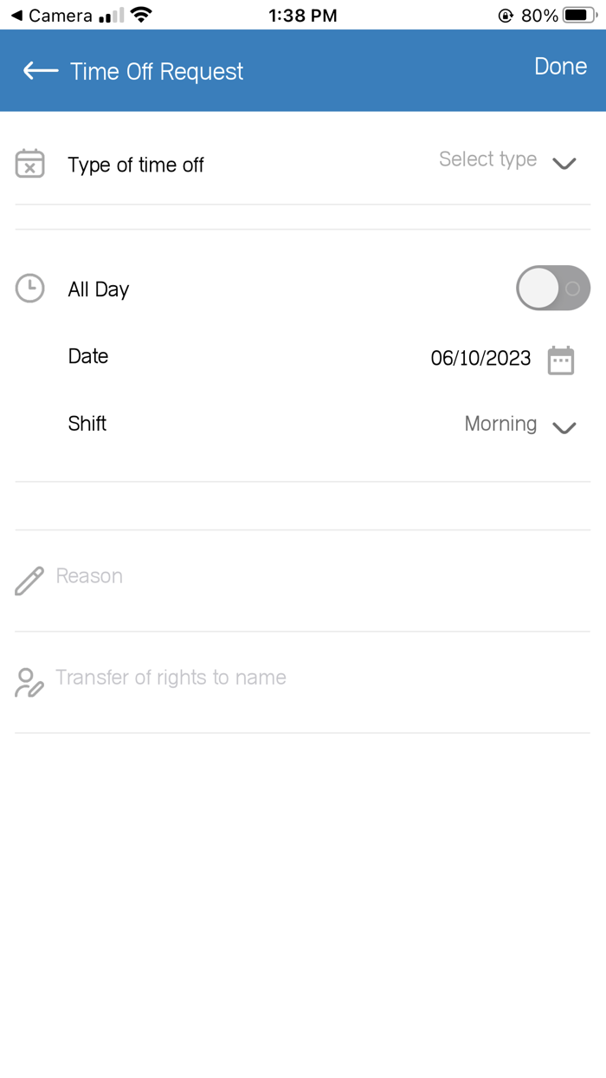Enable the All Day toggle switch

(x=552, y=289)
